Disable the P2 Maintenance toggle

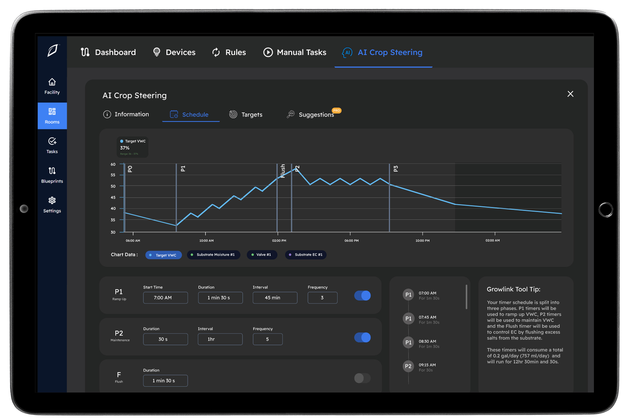[x=362, y=338]
